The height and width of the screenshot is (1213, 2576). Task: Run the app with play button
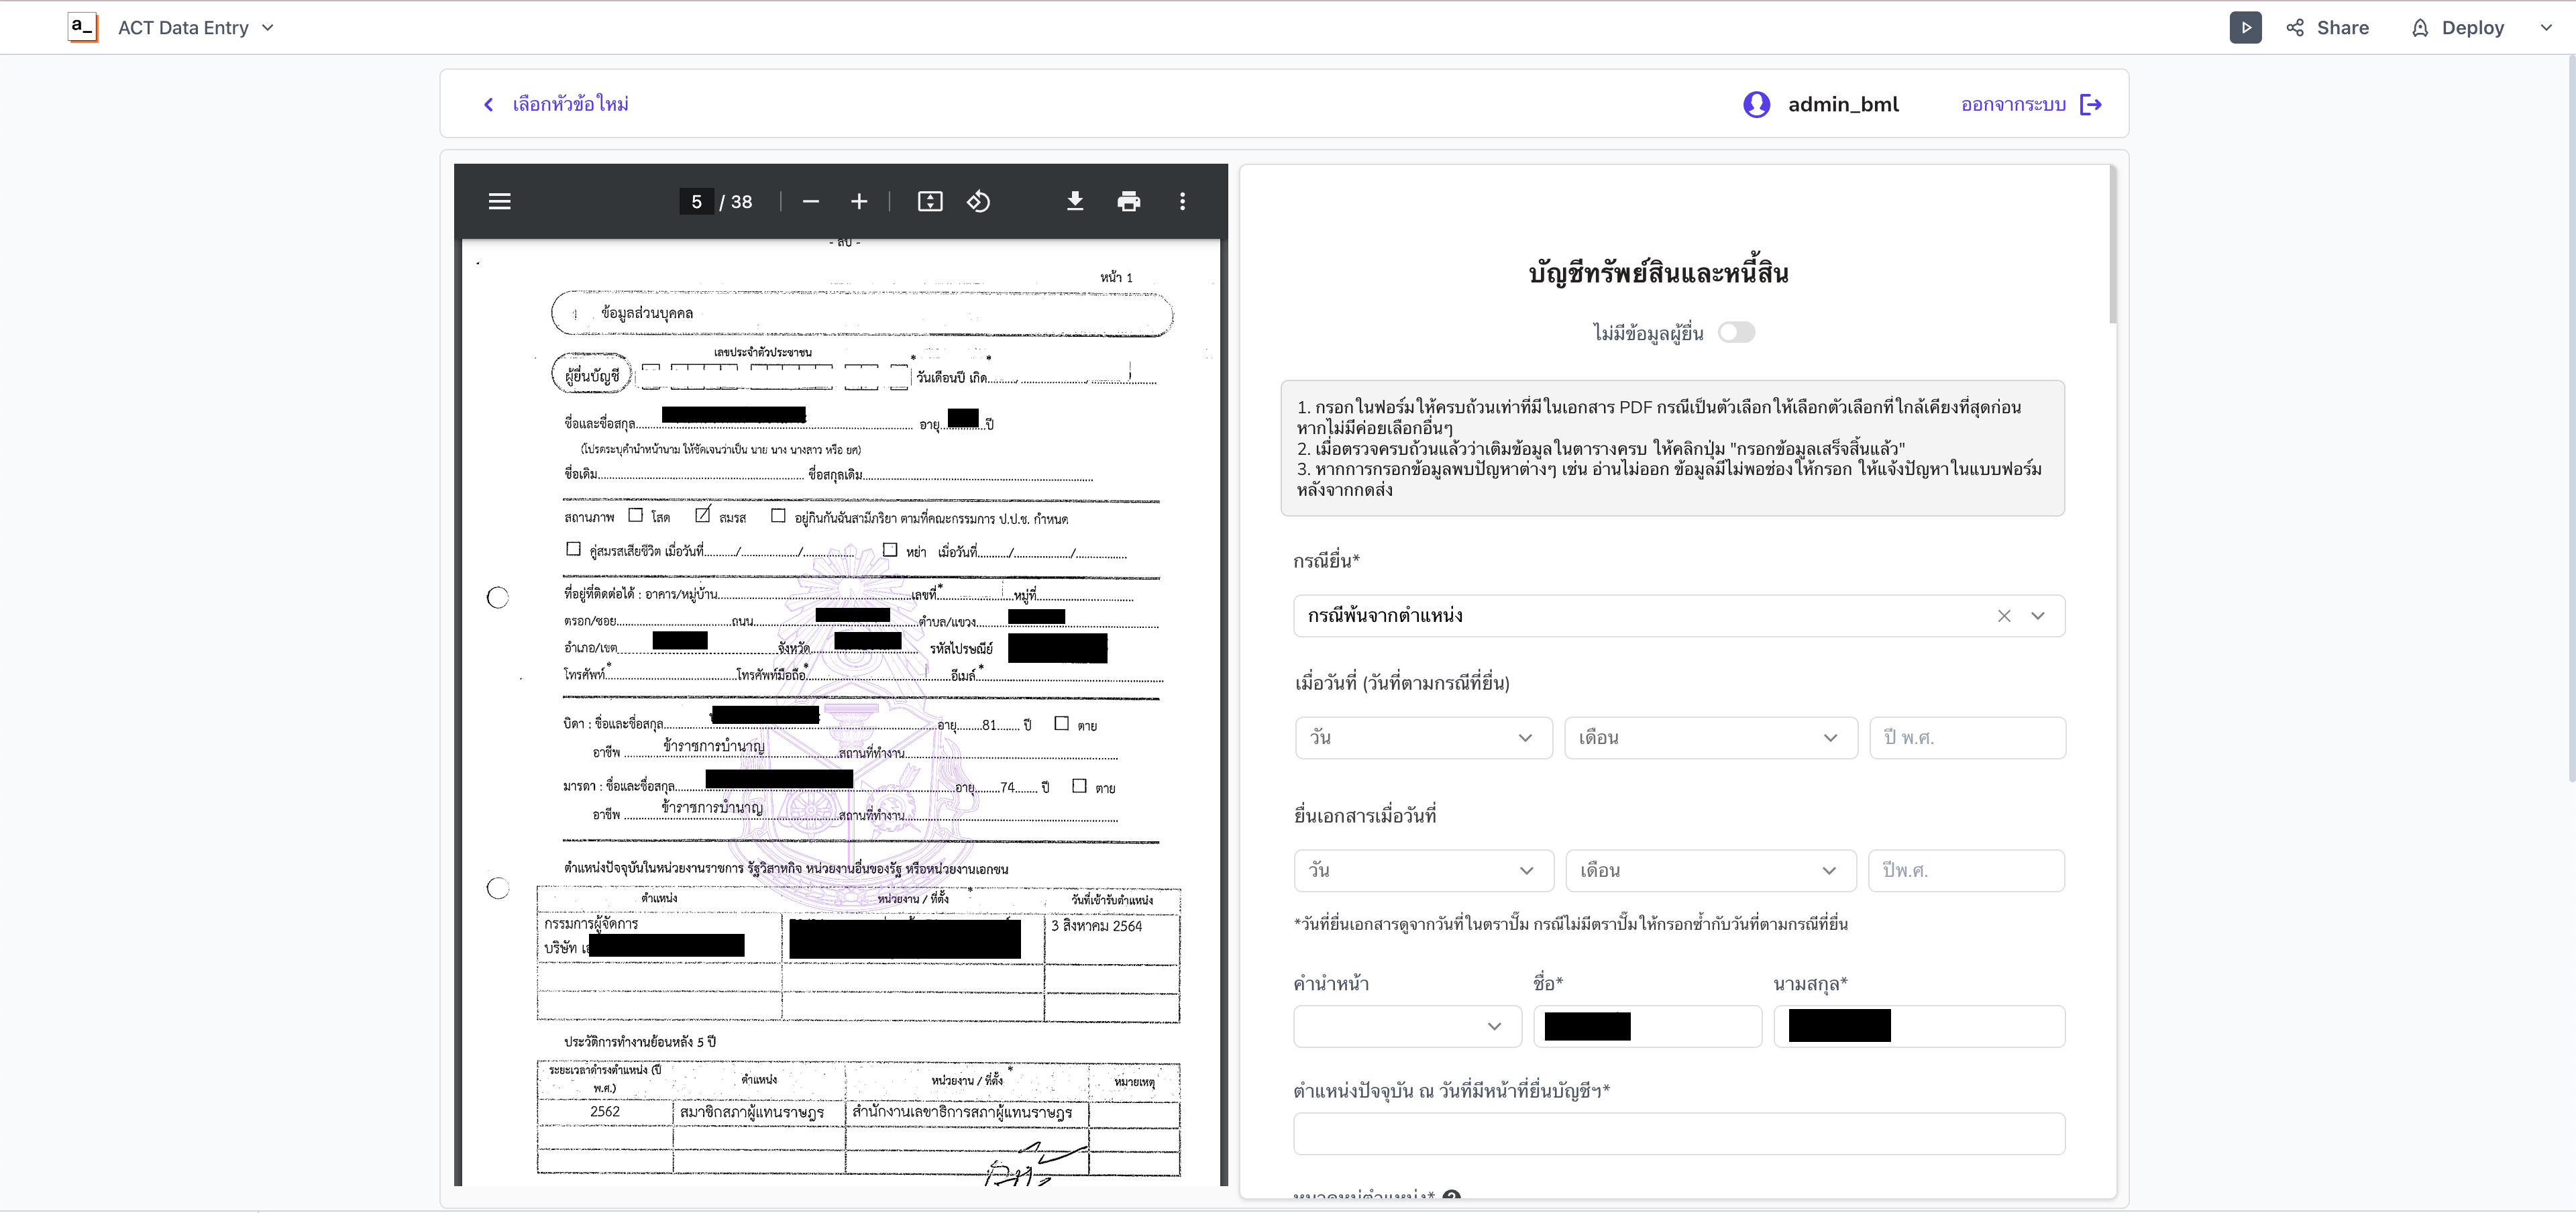(x=2246, y=27)
